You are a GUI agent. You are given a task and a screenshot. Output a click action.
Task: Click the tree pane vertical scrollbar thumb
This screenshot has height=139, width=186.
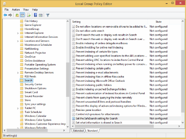68,80
